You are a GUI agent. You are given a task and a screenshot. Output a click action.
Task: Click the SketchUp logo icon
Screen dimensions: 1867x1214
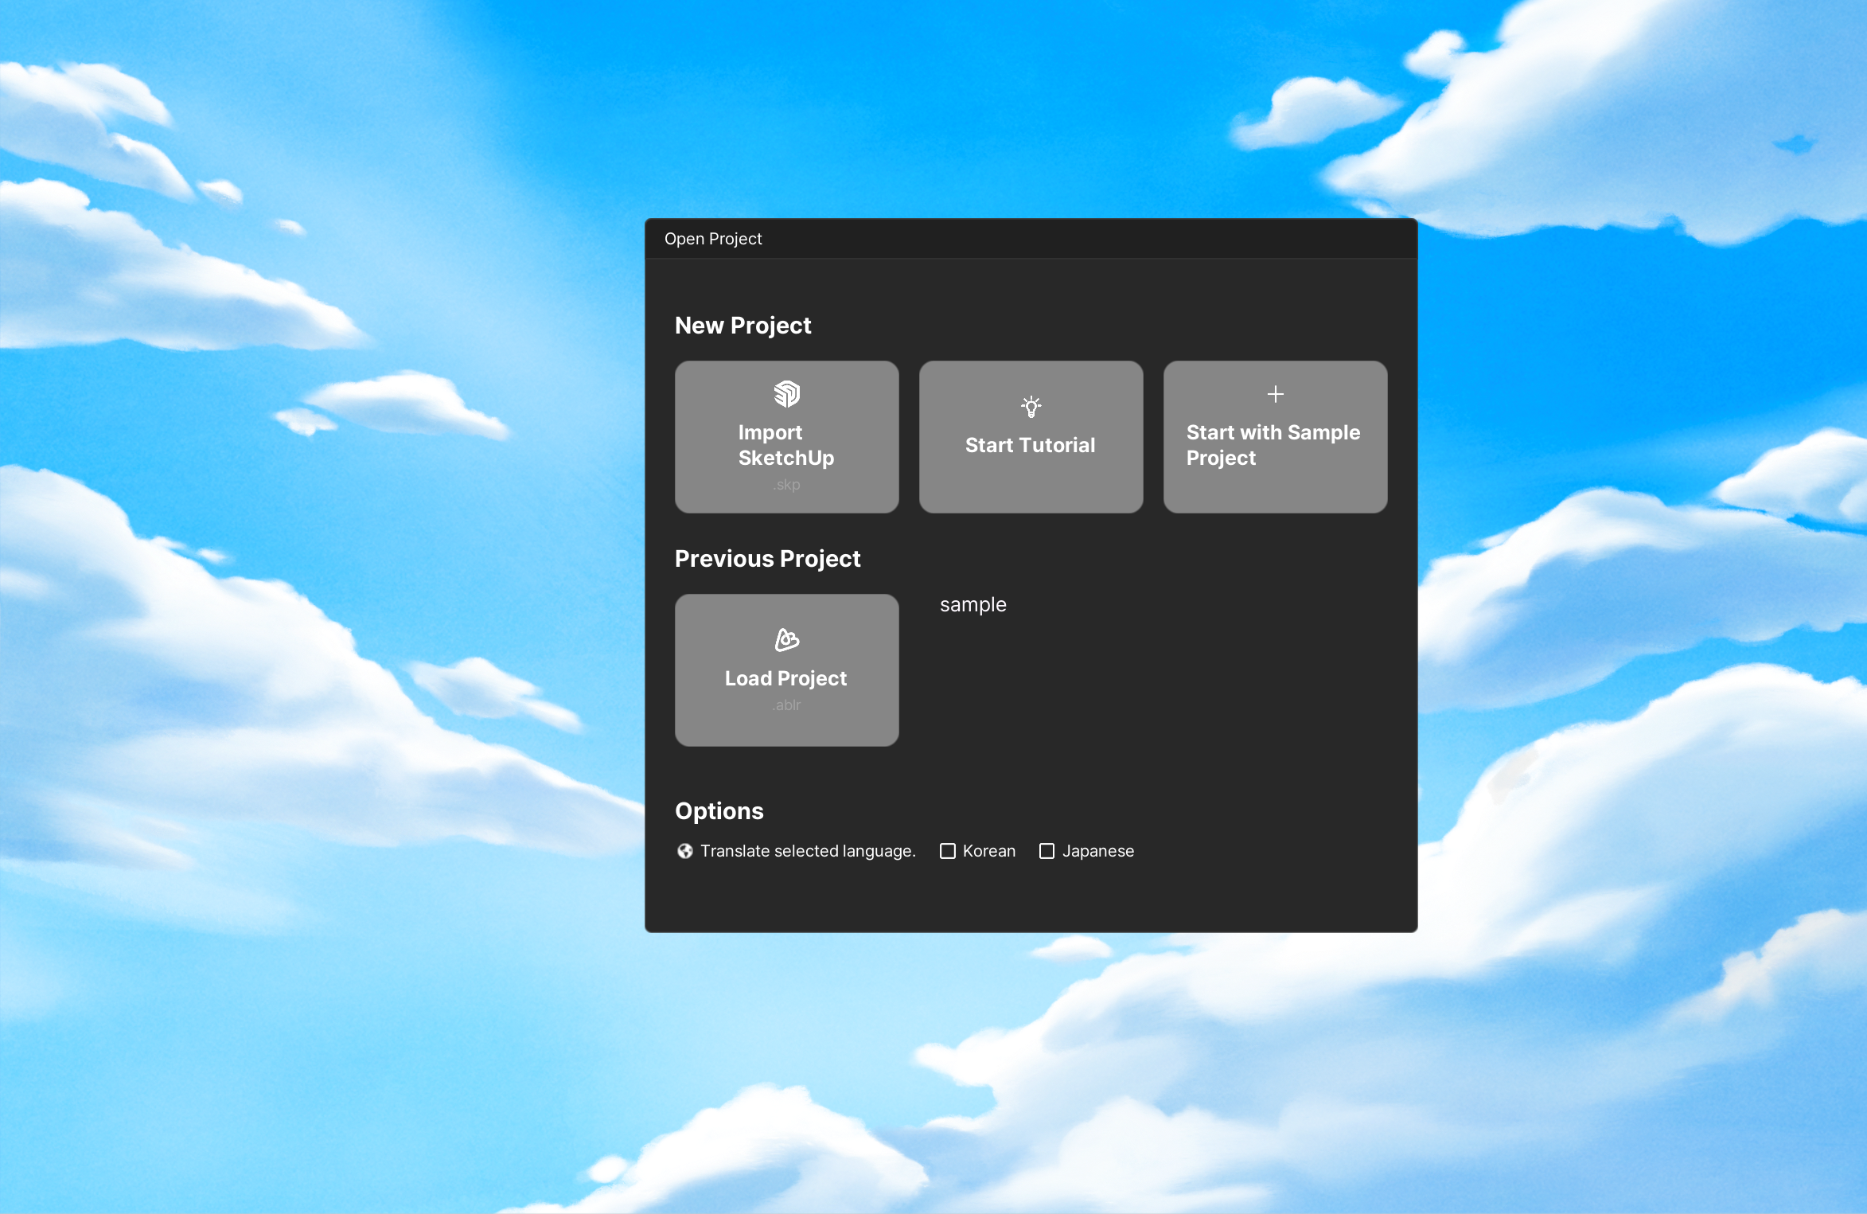point(786,394)
